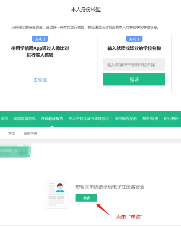Click the 去验证 link in method 1
Viewport: 181px width, 227px height.
point(40,80)
